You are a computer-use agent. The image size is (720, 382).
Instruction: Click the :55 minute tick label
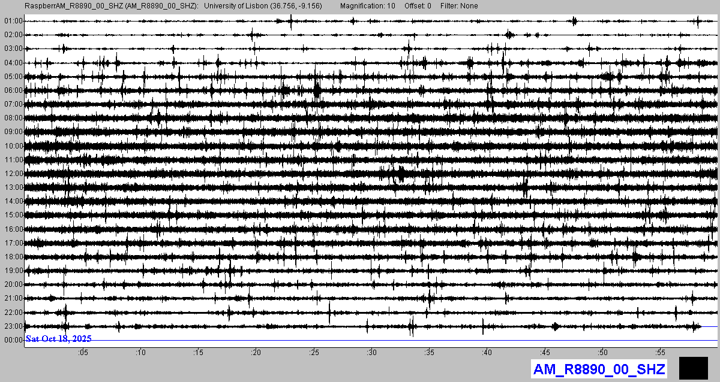[661, 353]
